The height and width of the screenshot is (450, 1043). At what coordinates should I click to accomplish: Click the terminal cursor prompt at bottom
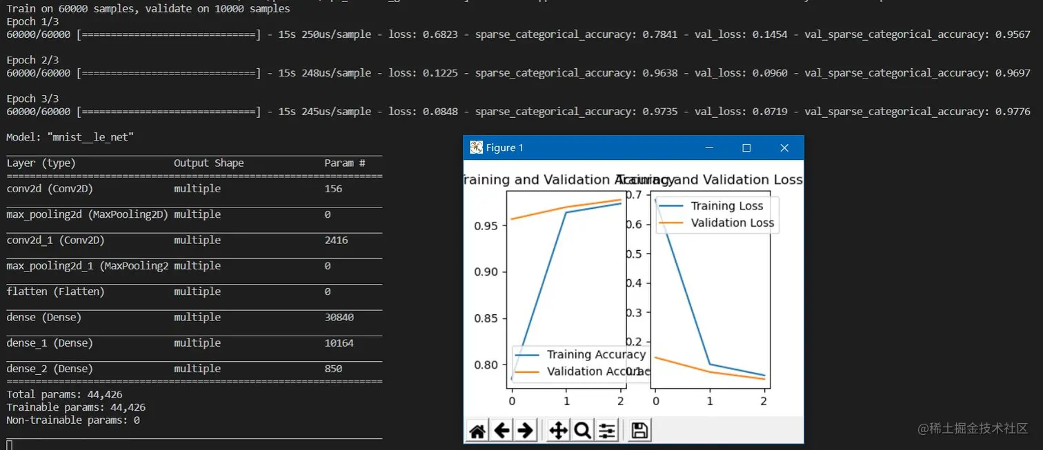[9, 445]
